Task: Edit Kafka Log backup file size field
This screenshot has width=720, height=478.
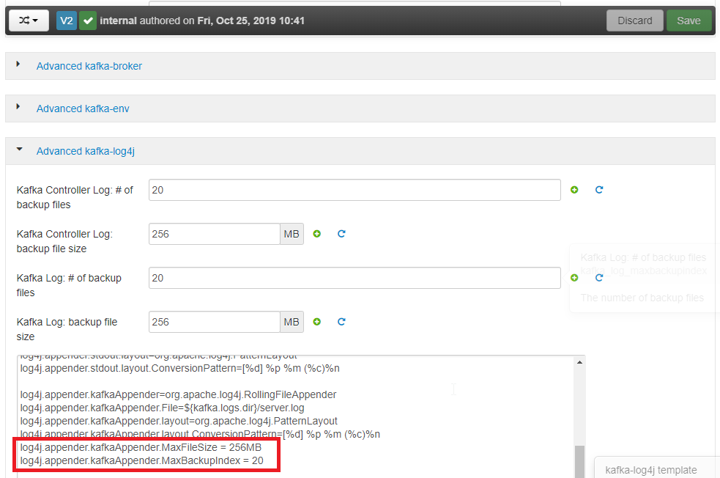Action: (215, 322)
